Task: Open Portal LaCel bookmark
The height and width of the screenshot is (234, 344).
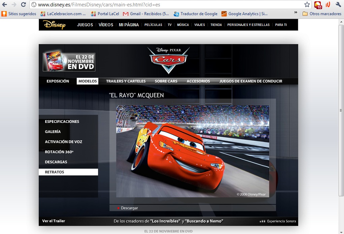Action: click(x=105, y=14)
